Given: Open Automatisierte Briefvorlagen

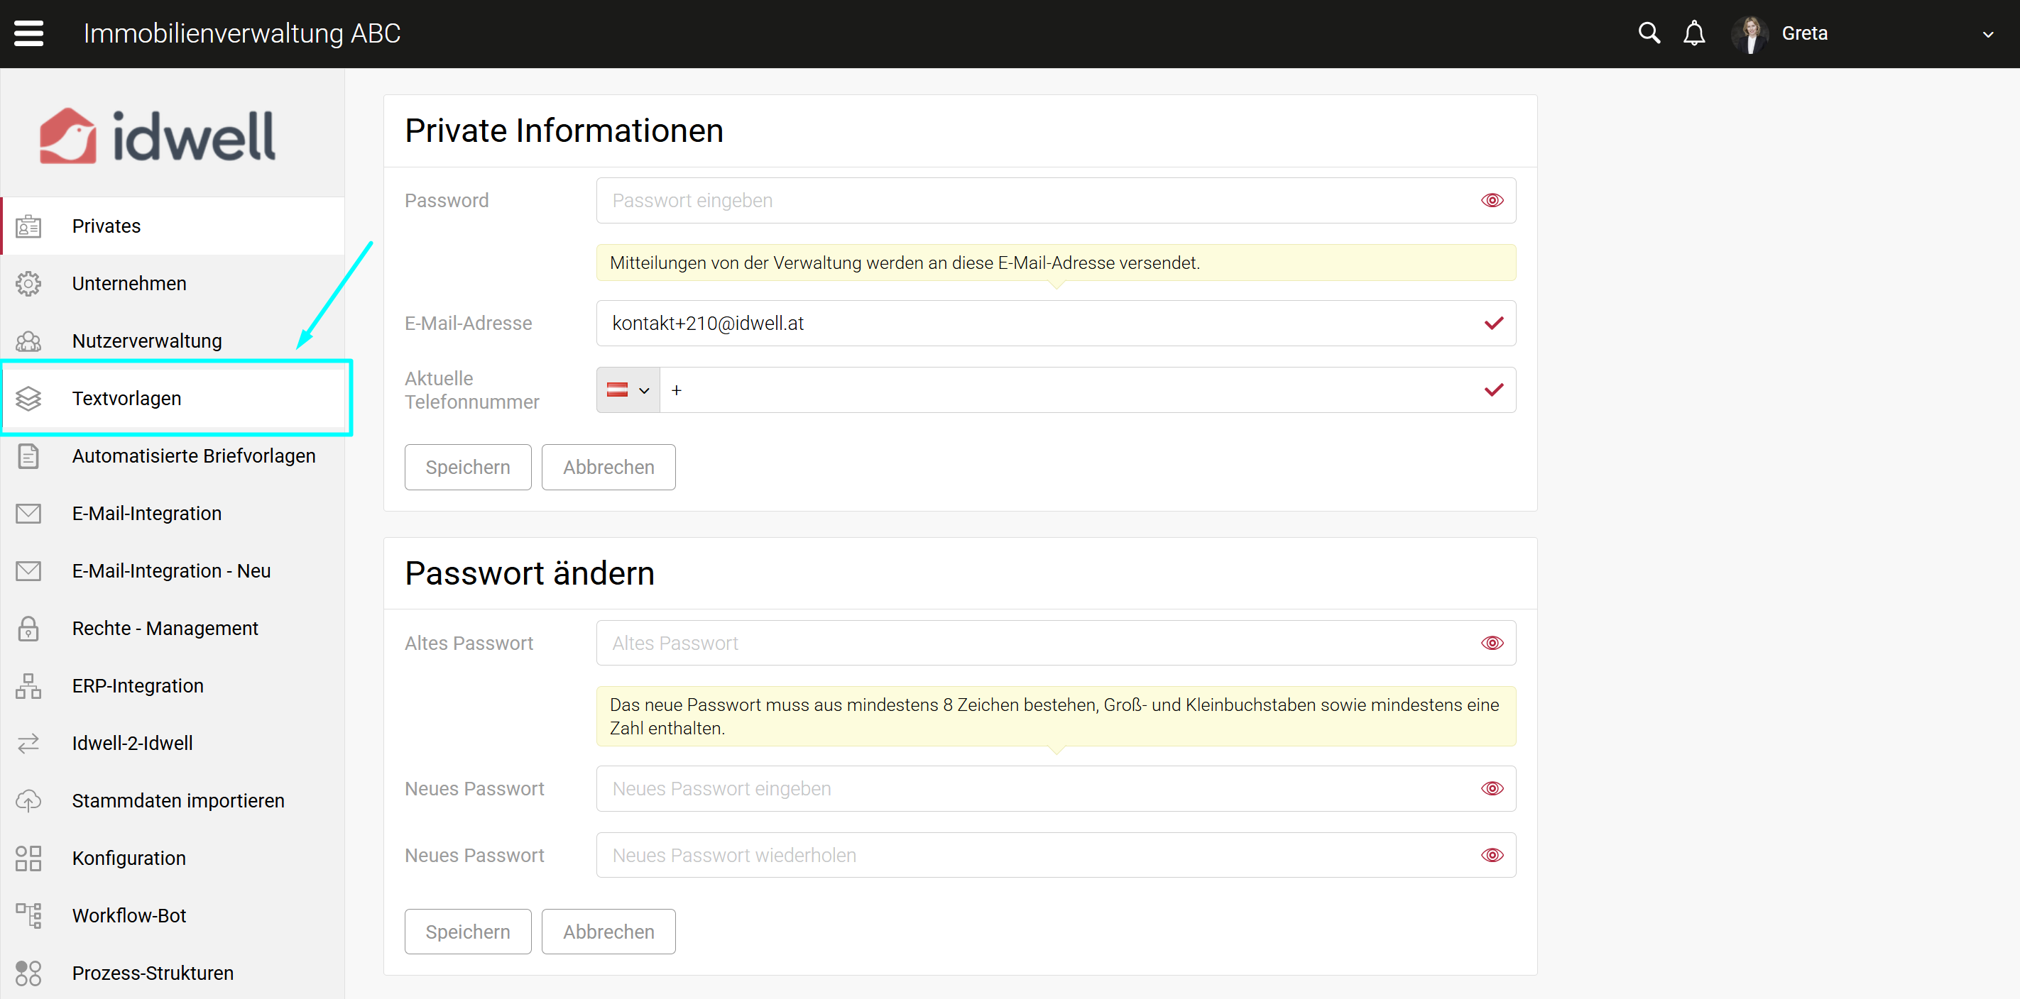Looking at the screenshot, I should click(x=173, y=456).
